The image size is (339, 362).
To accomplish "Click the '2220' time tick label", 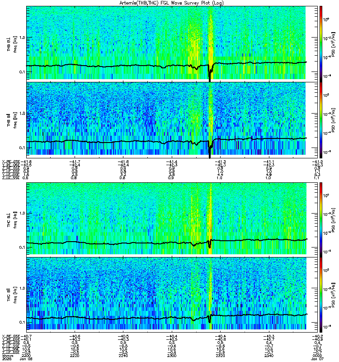I will click(75, 356).
